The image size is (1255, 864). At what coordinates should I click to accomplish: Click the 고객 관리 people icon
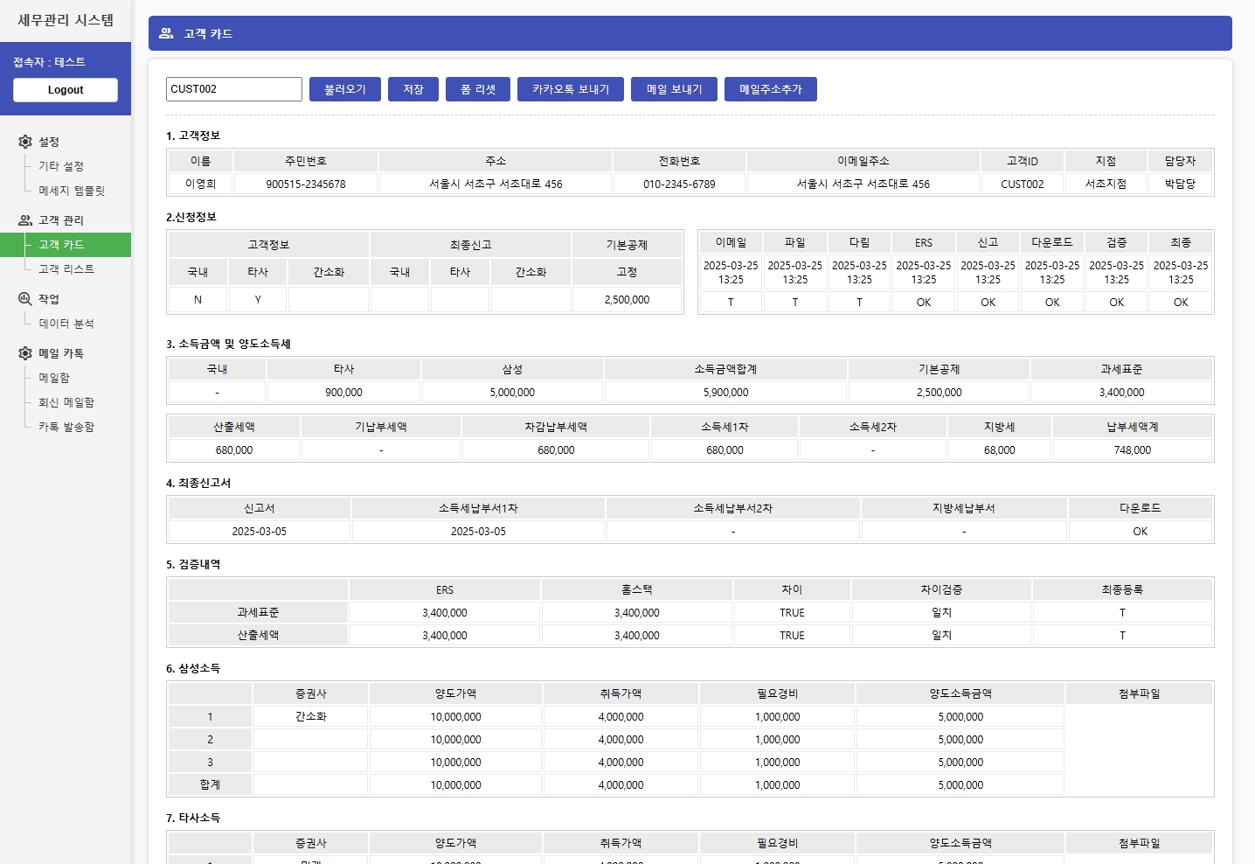pos(25,219)
